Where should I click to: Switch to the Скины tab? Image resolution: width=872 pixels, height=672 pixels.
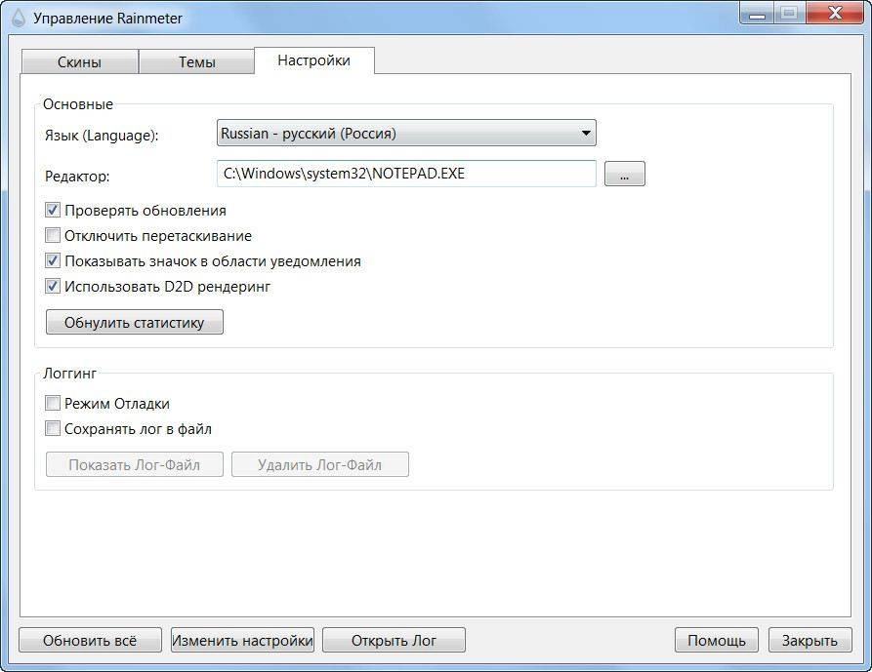tap(79, 61)
